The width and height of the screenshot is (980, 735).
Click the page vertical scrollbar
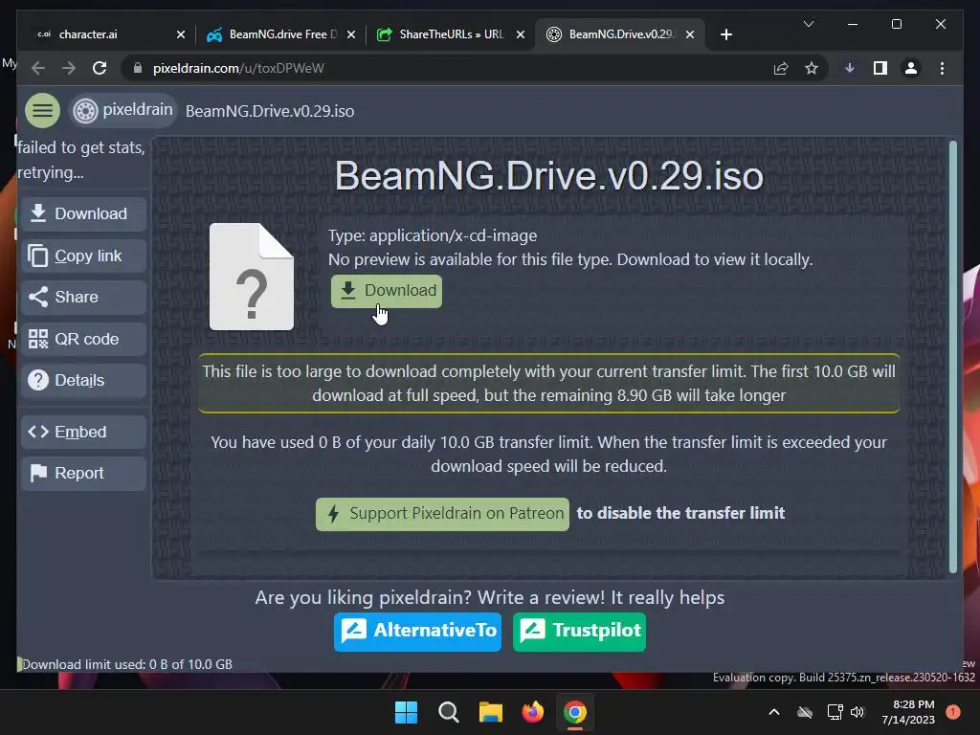953,357
